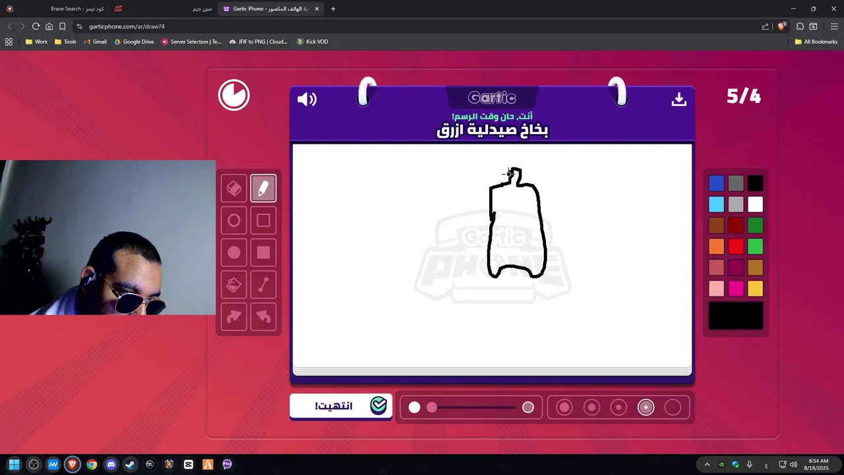
Task: Pick the light pink color swatch
Action: tap(716, 289)
